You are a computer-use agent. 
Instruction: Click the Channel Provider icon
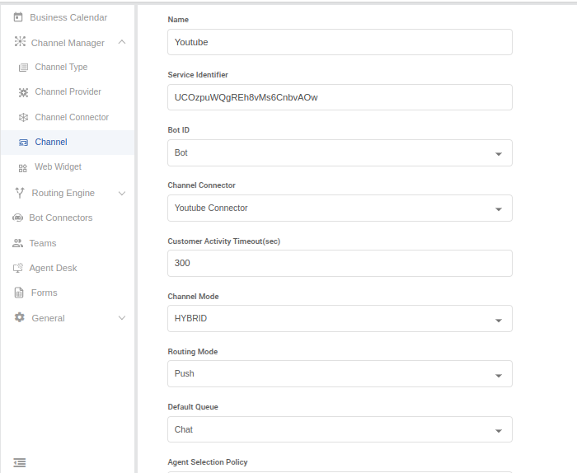23,92
